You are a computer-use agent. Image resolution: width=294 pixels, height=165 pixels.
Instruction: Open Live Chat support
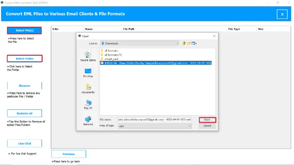[x=24, y=143]
